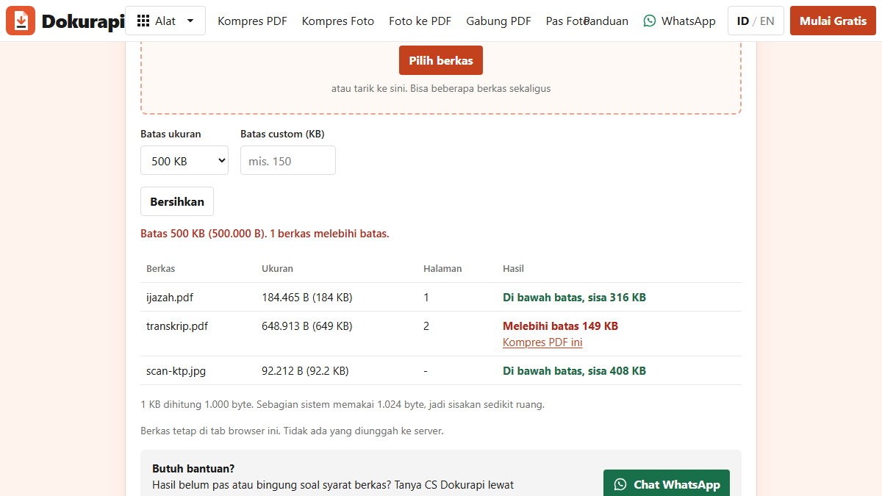This screenshot has height=496, width=882.
Task: Click the '1 KB dihitung 1.000 byte' note
Action: (343, 404)
